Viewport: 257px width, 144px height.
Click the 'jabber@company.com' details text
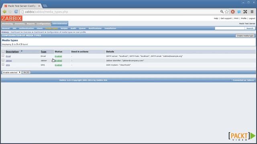pyautogui.click(x=125, y=60)
